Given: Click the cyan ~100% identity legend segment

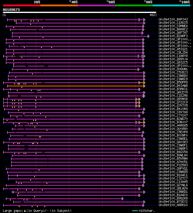Looking at the screenshot, I should [171, 5].
